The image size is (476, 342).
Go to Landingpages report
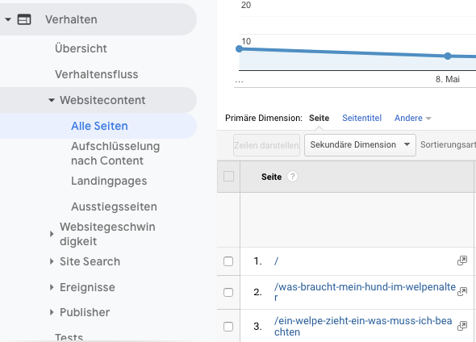[109, 181]
